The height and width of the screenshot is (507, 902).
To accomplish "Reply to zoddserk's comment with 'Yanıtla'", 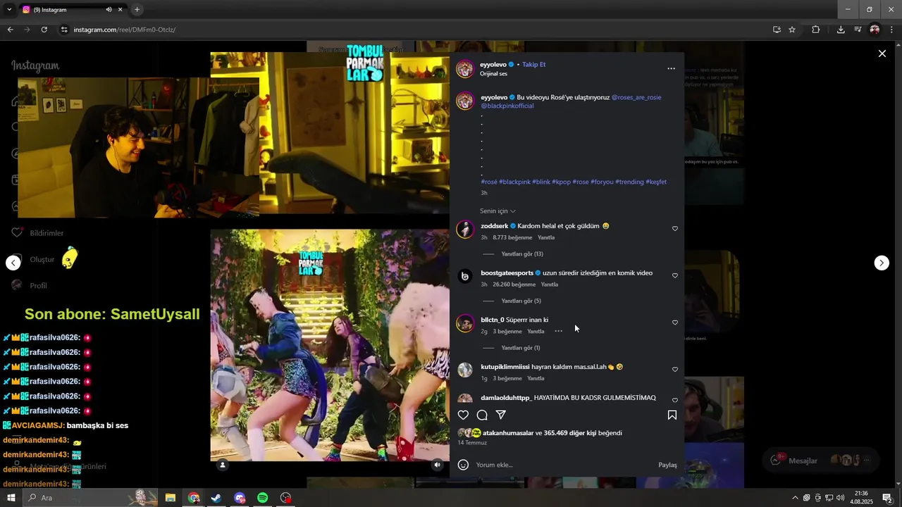I will click(x=546, y=238).
